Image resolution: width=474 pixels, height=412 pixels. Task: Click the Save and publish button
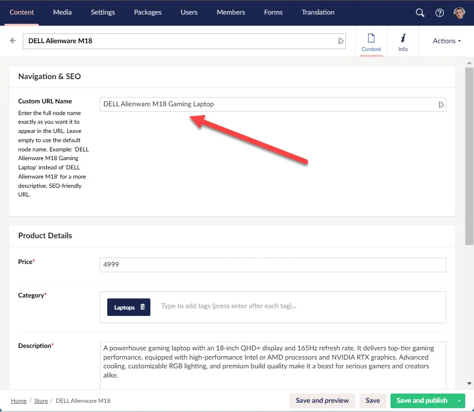[422, 401]
